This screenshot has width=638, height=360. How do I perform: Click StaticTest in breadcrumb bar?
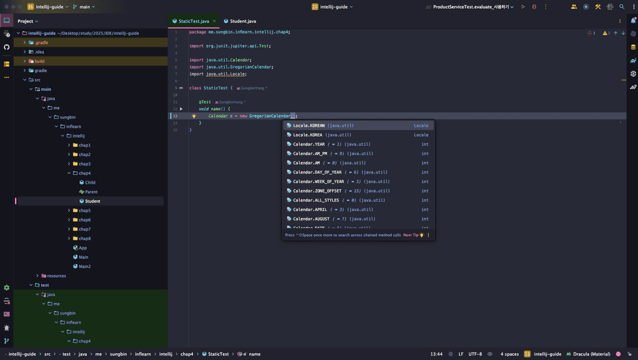click(x=216, y=354)
